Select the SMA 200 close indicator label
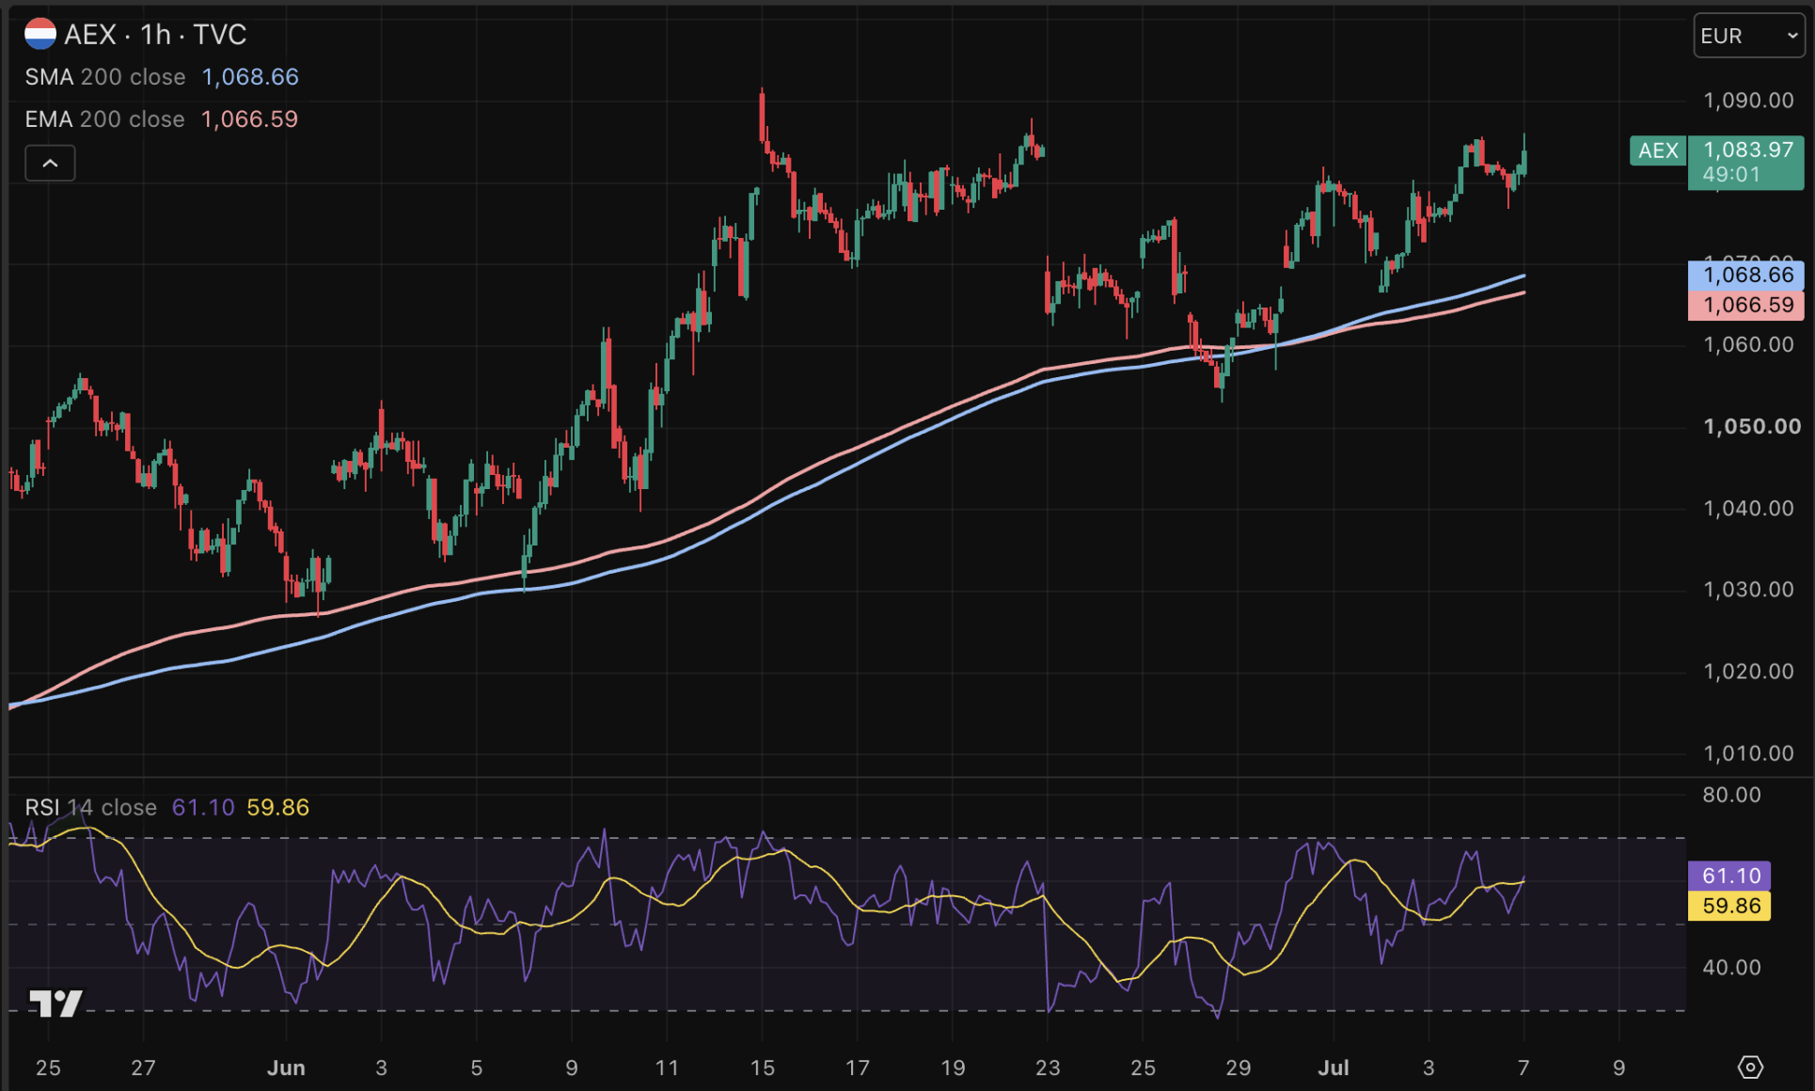The height and width of the screenshot is (1091, 1815). pyautogui.click(x=105, y=77)
